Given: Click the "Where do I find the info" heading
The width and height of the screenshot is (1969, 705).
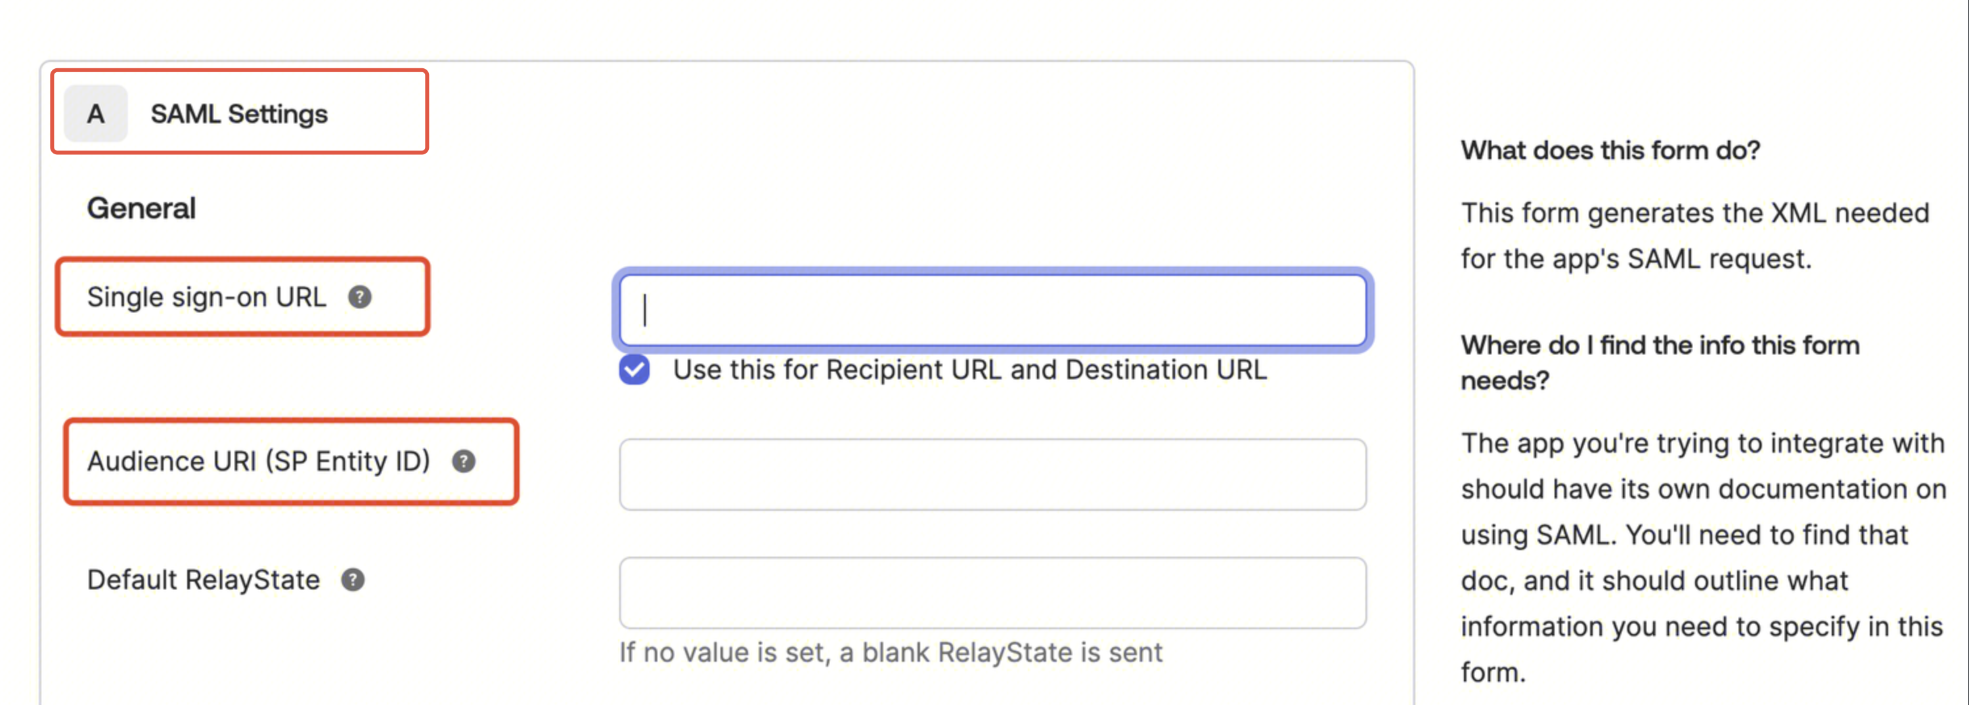Looking at the screenshot, I should (x=1660, y=362).
